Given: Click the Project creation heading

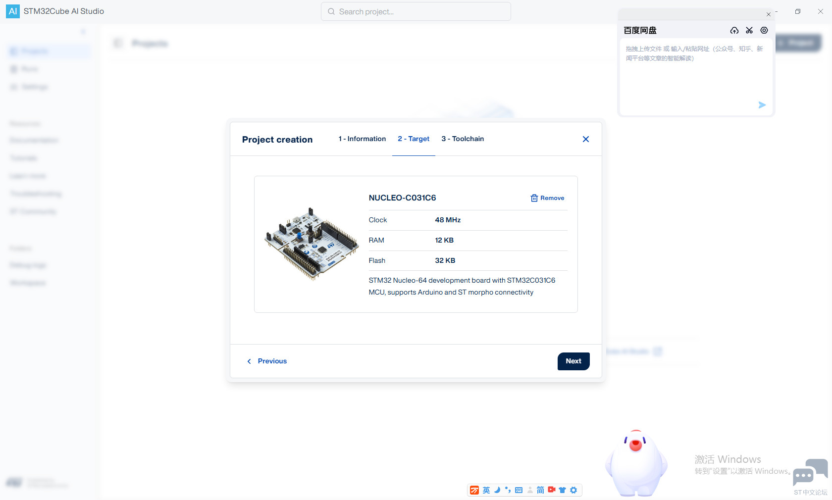Looking at the screenshot, I should [277, 140].
